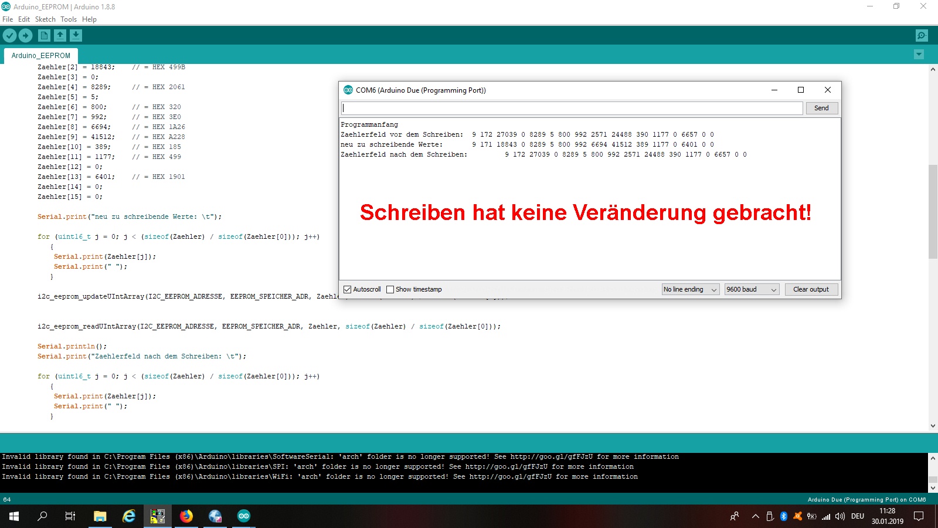Toggle the Autoscroll checkbox
Screen dimensions: 938x528
click(347, 289)
